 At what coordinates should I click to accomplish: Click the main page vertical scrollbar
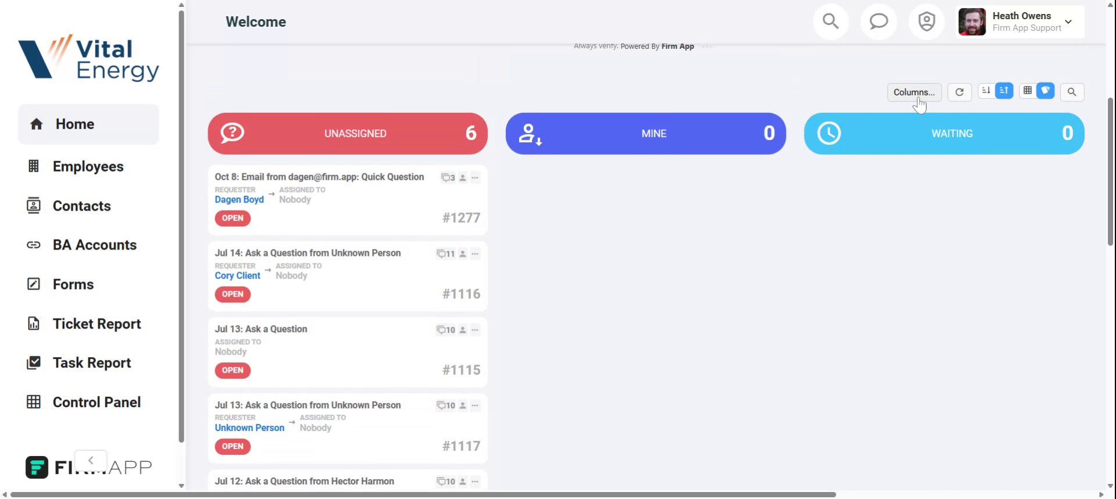[x=1110, y=172]
